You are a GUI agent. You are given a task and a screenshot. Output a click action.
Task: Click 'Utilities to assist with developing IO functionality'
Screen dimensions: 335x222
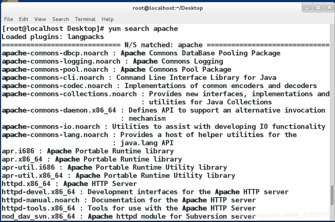[x=219, y=126]
